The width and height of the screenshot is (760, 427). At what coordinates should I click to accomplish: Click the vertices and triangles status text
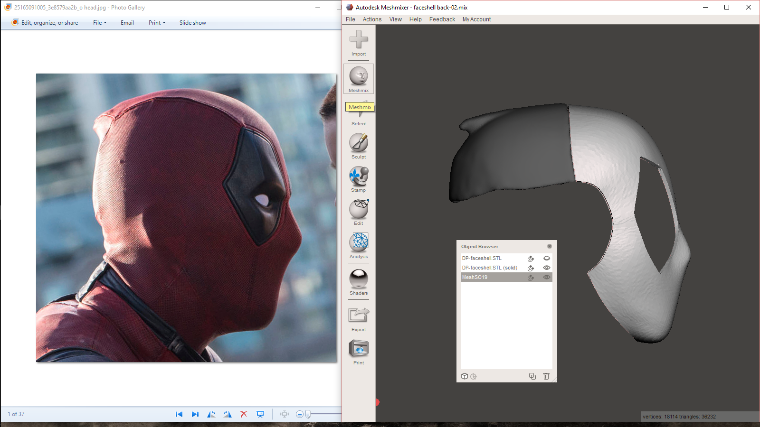coord(679,417)
